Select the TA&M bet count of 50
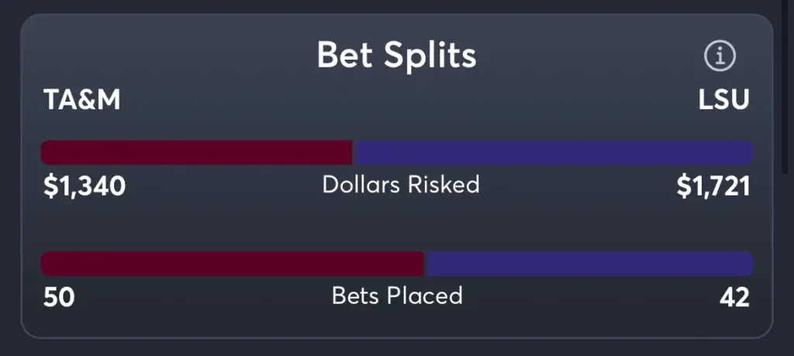Image resolution: width=794 pixels, height=356 pixels. pyautogui.click(x=59, y=297)
